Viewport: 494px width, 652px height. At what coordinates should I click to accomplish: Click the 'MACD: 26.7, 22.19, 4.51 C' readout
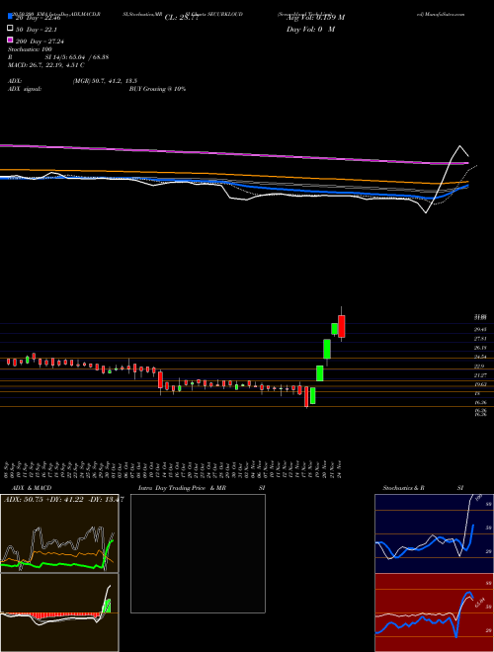46,65
